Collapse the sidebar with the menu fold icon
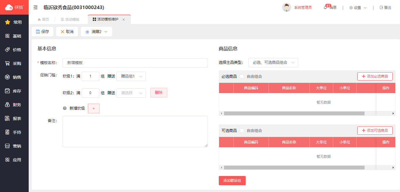Screen dimensions: 400x192 pyautogui.click(x=35, y=7)
